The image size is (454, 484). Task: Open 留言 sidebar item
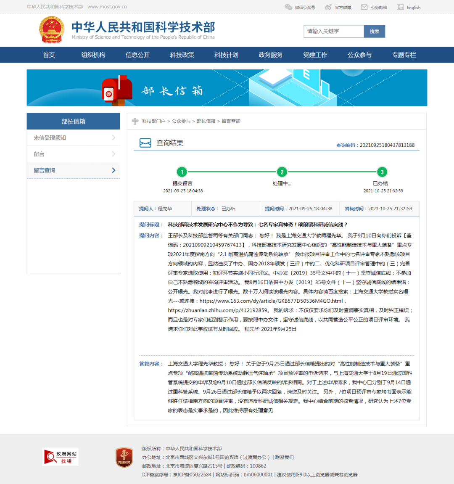pyautogui.click(x=74, y=154)
